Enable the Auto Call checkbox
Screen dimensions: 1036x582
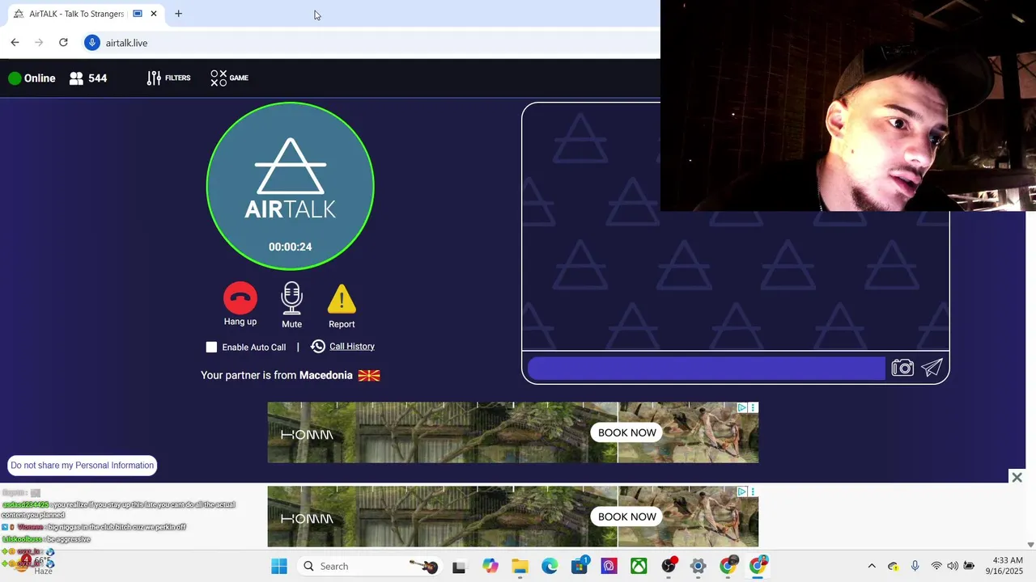pos(211,347)
